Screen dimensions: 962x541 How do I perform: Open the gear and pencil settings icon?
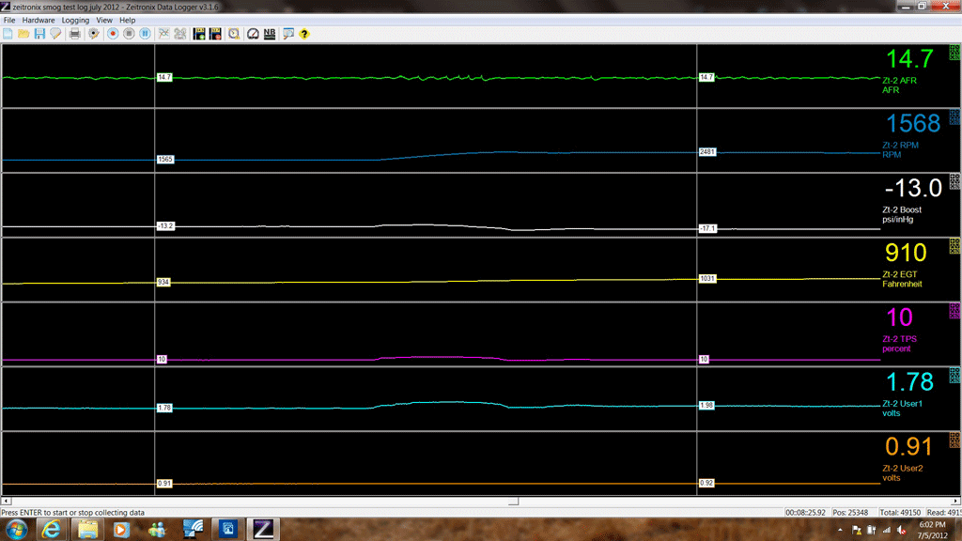[93, 34]
